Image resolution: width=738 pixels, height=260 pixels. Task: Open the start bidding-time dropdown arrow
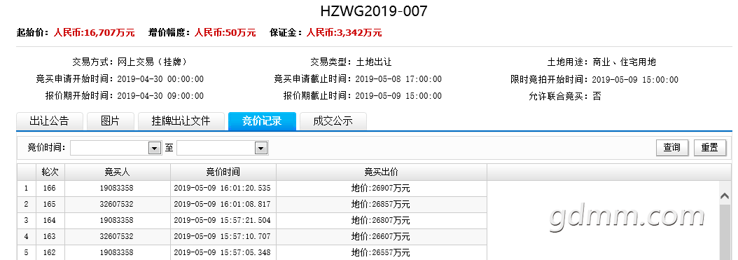coord(155,148)
